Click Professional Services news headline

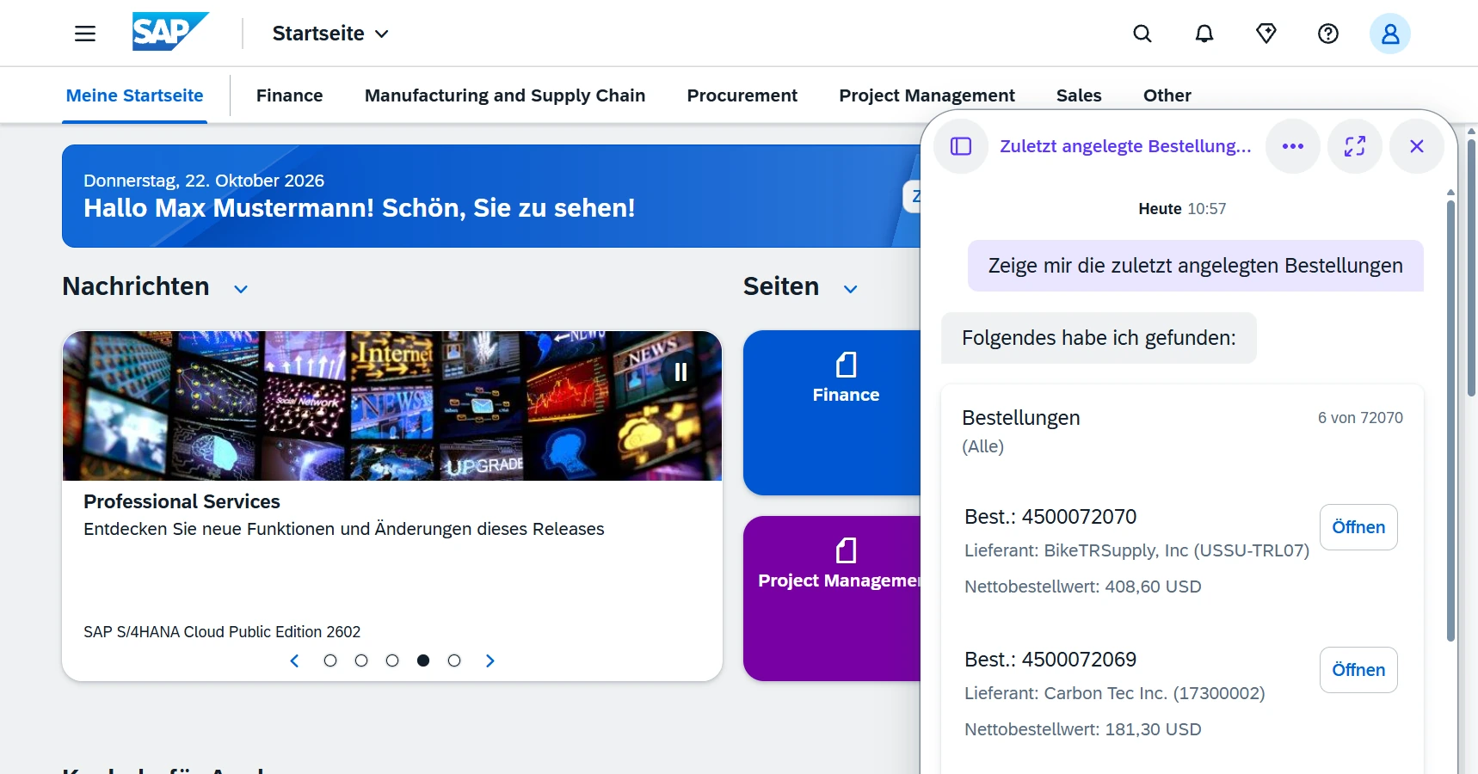click(182, 501)
